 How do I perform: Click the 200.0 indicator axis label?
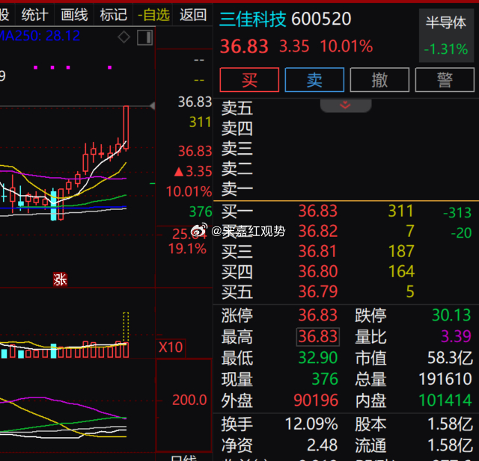(x=189, y=400)
